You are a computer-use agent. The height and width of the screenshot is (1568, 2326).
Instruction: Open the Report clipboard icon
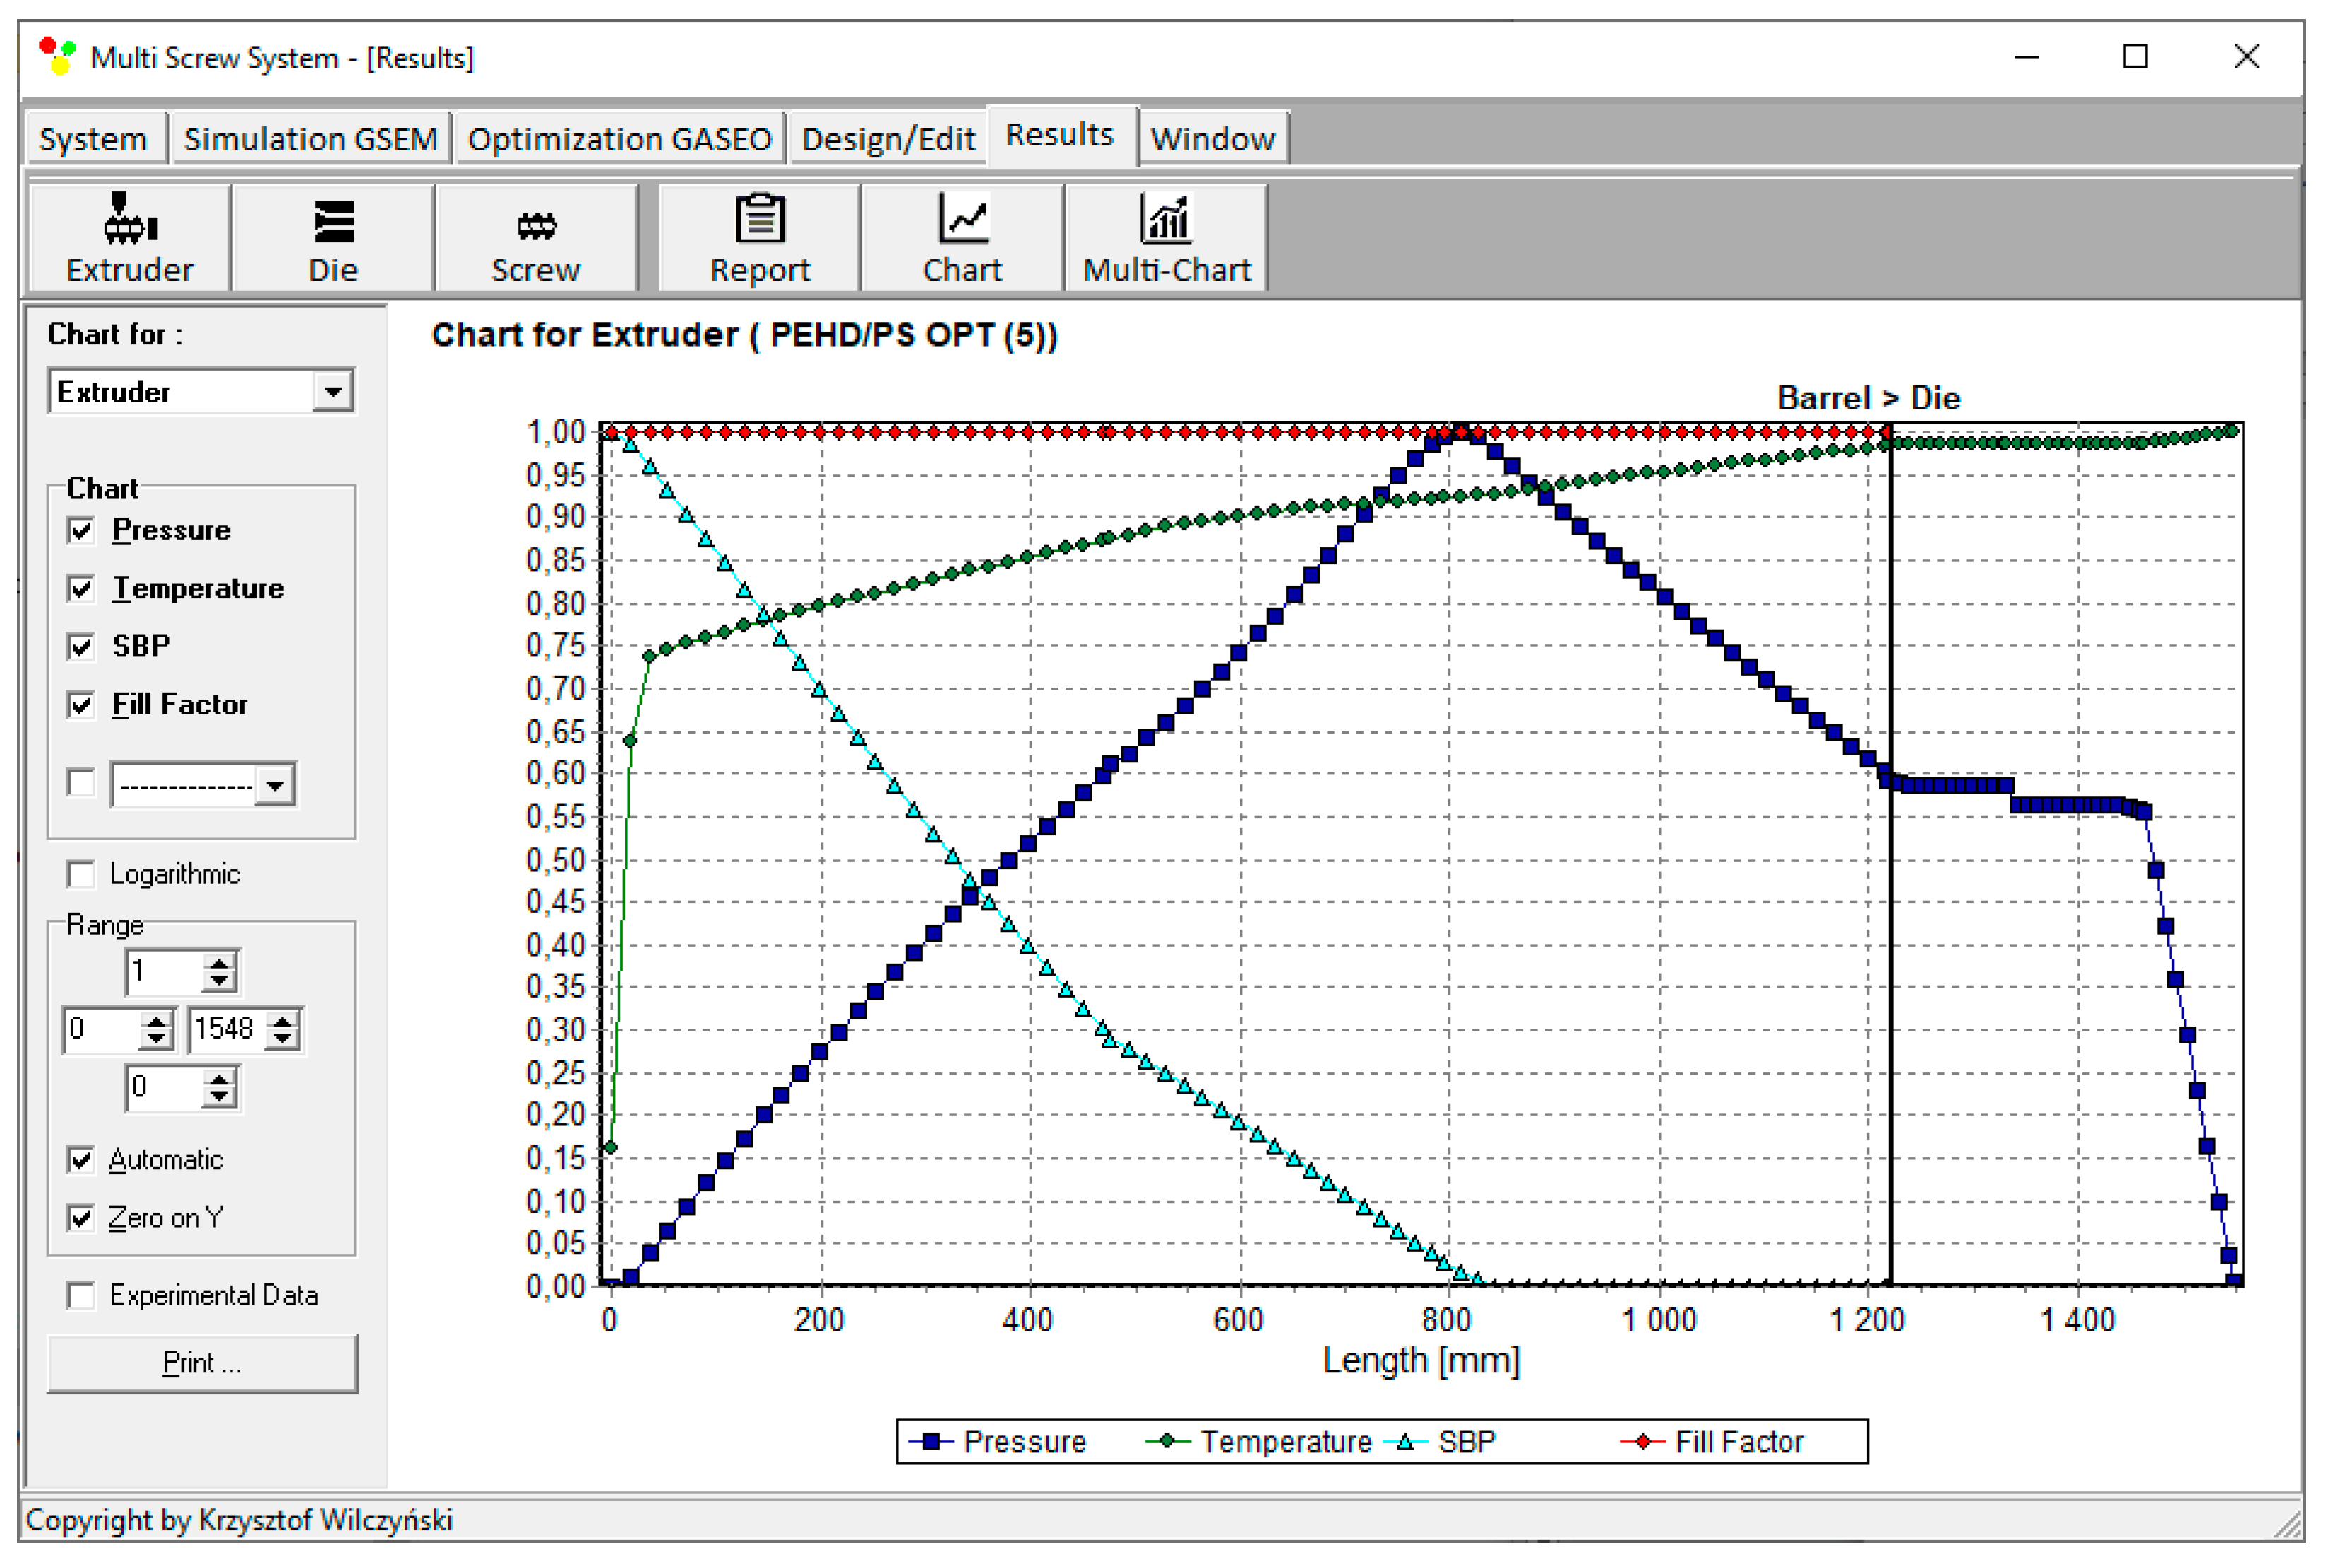click(760, 219)
